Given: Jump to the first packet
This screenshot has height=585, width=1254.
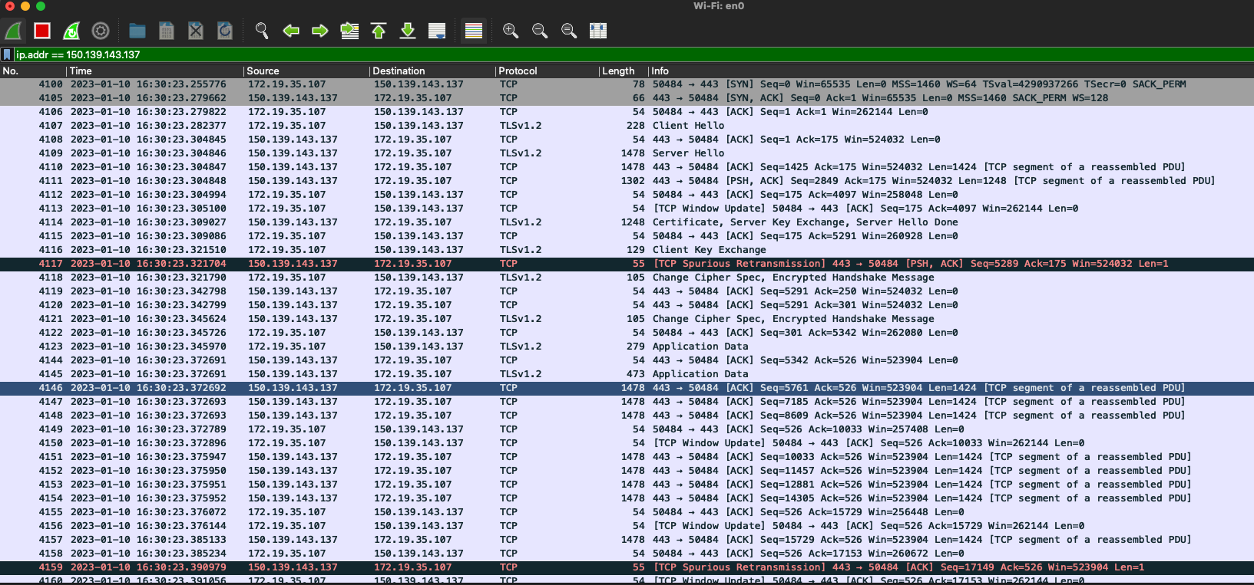Looking at the screenshot, I should click(x=379, y=31).
